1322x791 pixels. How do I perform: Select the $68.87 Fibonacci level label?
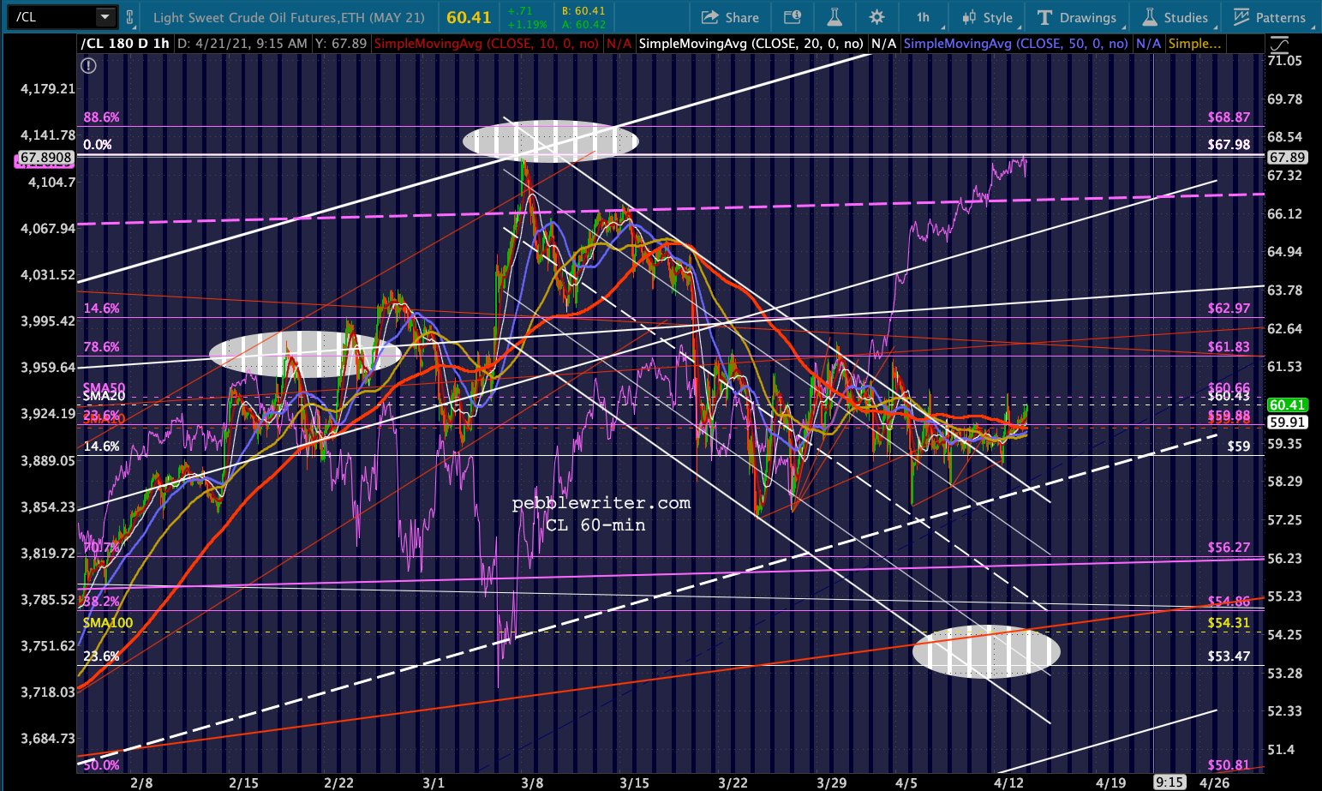tap(1229, 117)
